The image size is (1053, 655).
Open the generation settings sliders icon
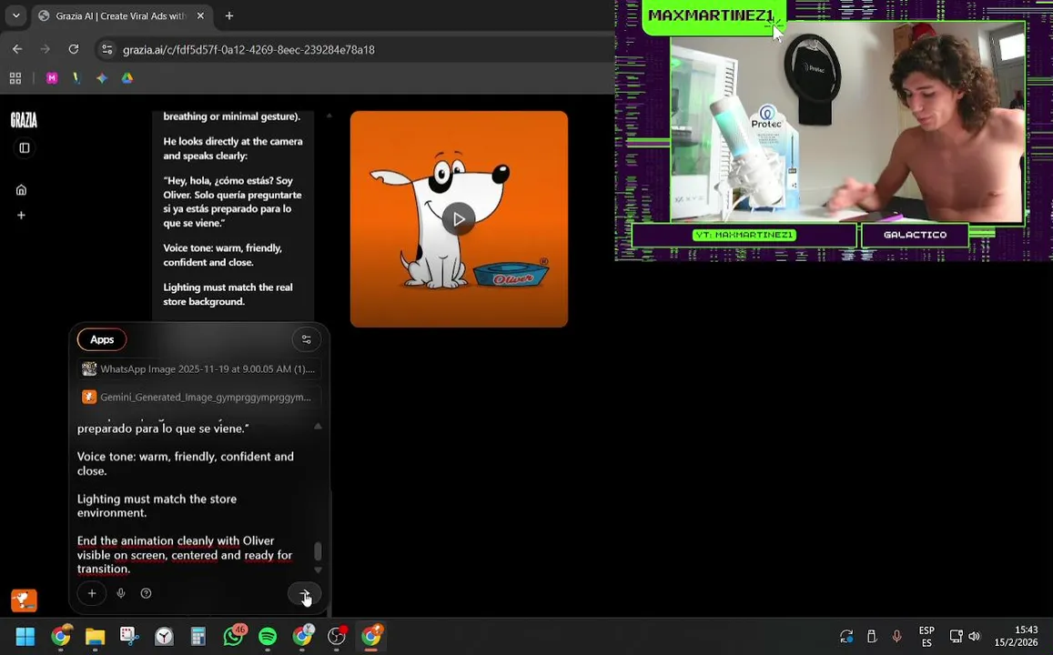306,339
